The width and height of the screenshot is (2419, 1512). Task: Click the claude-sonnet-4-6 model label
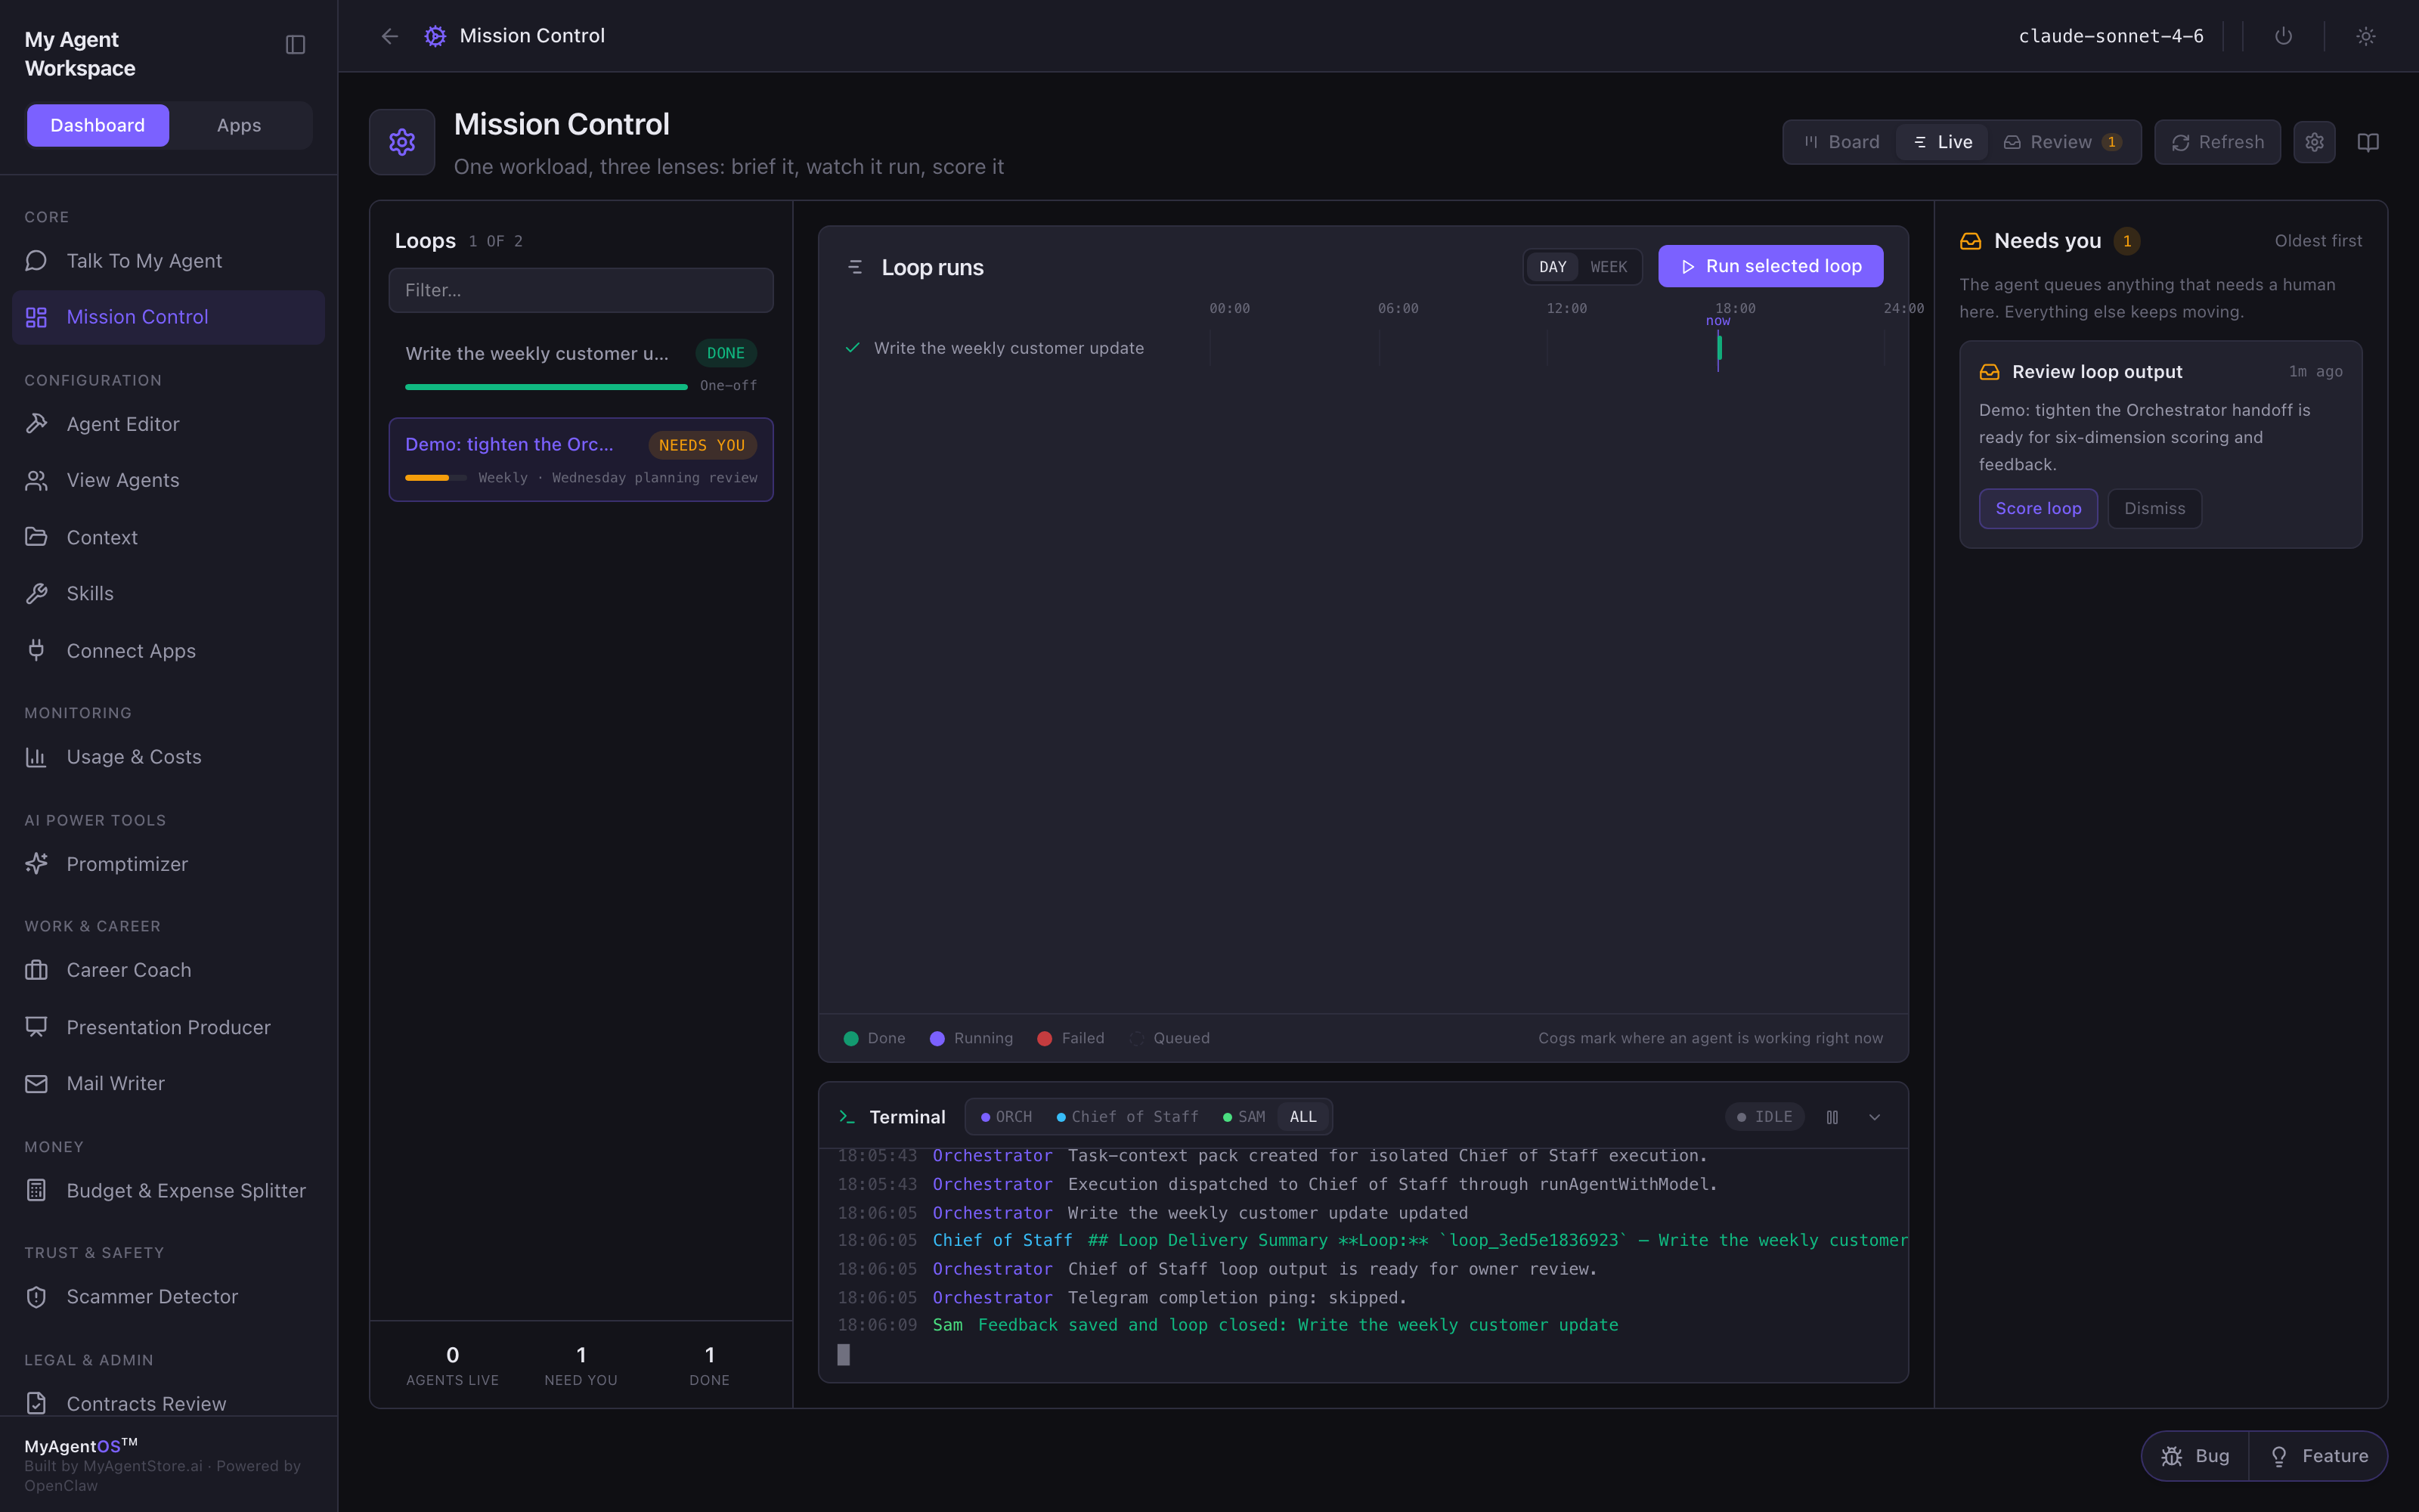[2111, 36]
